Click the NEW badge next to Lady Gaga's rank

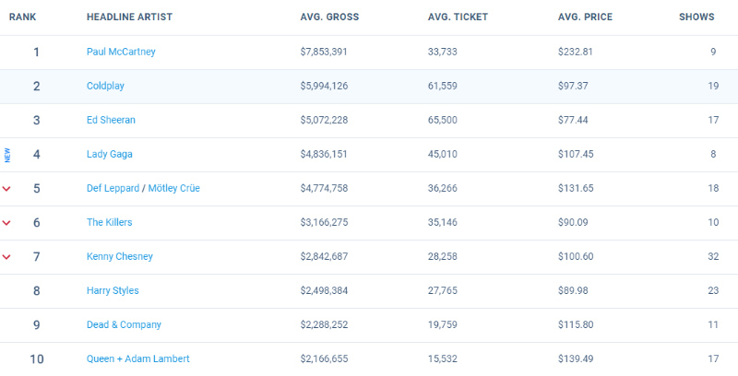tap(7, 155)
